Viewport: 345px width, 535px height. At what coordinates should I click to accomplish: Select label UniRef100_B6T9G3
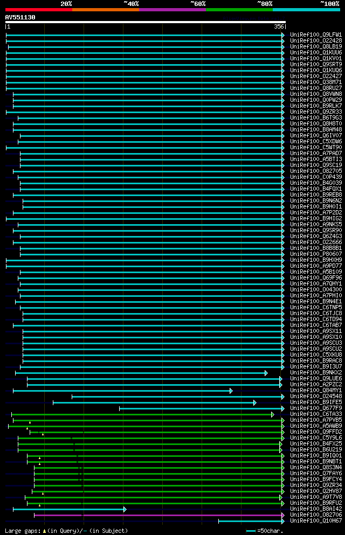(316, 117)
